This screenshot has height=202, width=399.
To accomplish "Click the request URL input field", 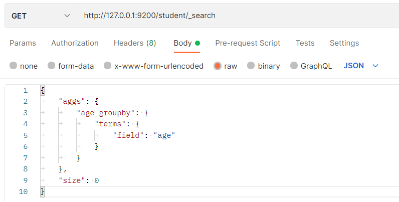I will (236, 16).
